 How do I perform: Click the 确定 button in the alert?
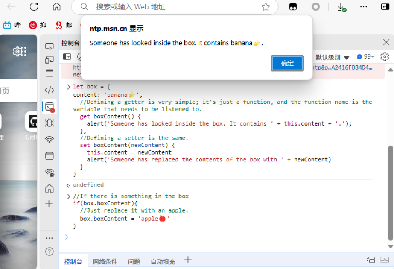pyautogui.click(x=287, y=63)
